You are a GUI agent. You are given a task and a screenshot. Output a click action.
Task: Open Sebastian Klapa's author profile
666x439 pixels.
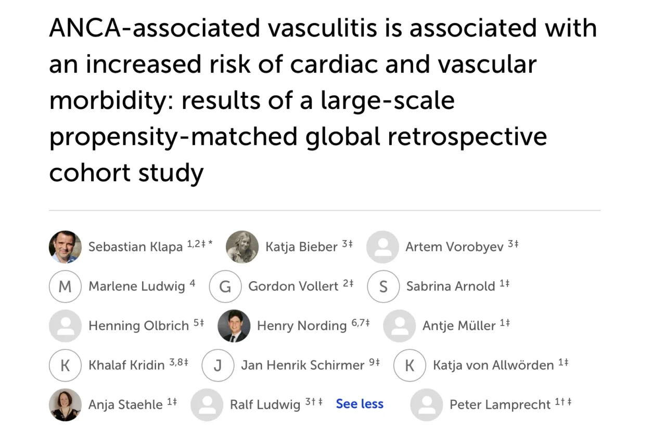(135, 247)
